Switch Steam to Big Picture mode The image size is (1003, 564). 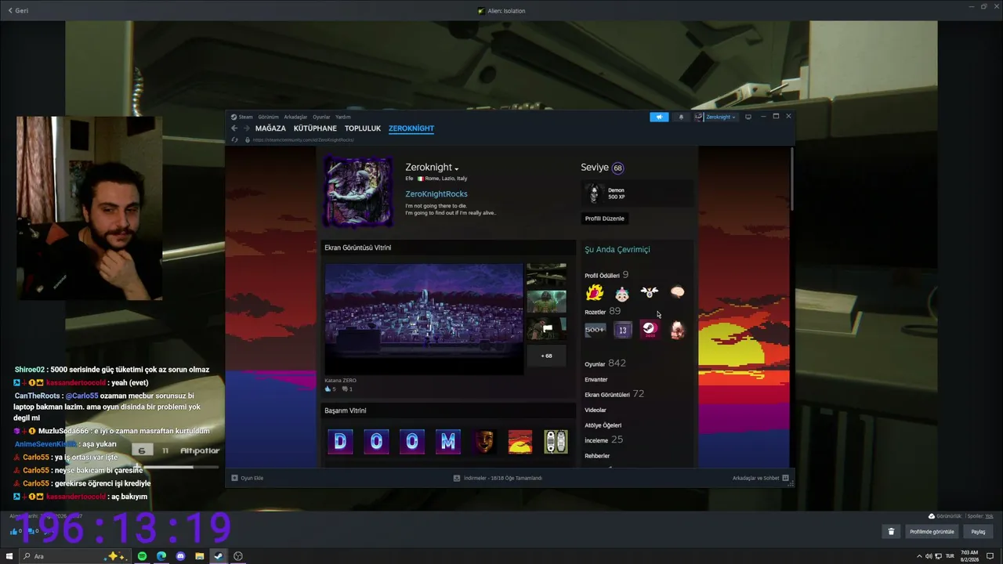[748, 117]
